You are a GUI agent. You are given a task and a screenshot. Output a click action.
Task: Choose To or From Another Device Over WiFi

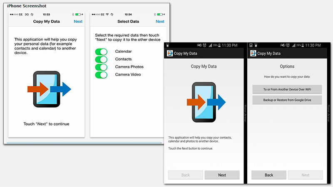(x=287, y=89)
